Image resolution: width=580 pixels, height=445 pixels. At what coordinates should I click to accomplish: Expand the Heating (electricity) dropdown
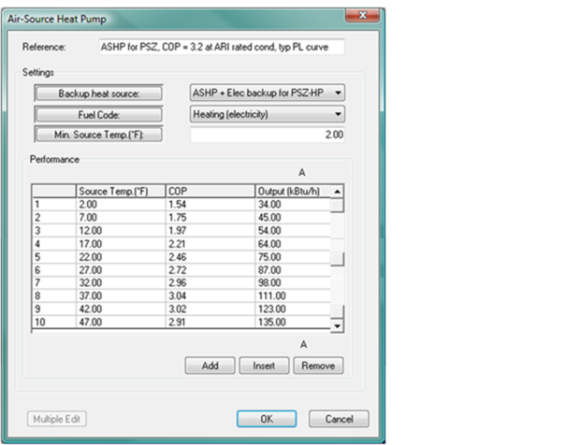tap(267, 114)
